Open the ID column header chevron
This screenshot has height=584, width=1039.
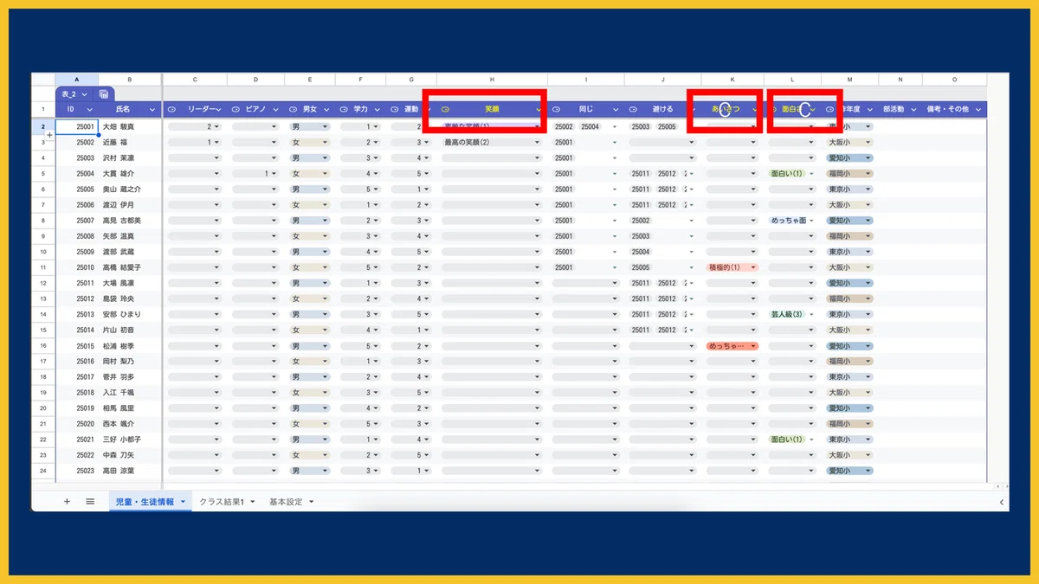(x=88, y=110)
